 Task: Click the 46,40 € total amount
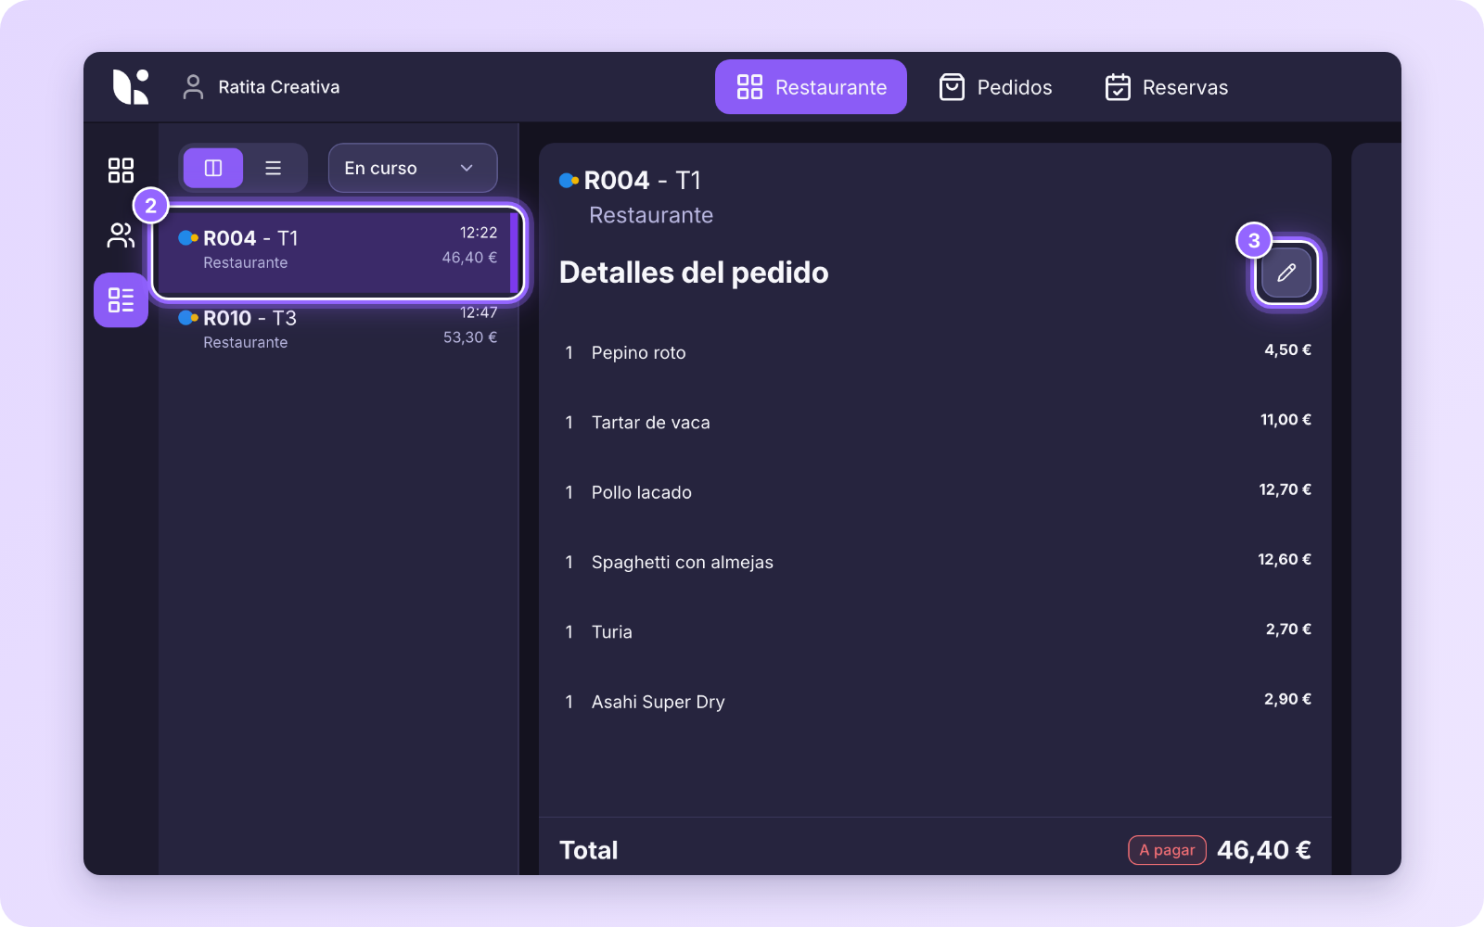(1263, 850)
